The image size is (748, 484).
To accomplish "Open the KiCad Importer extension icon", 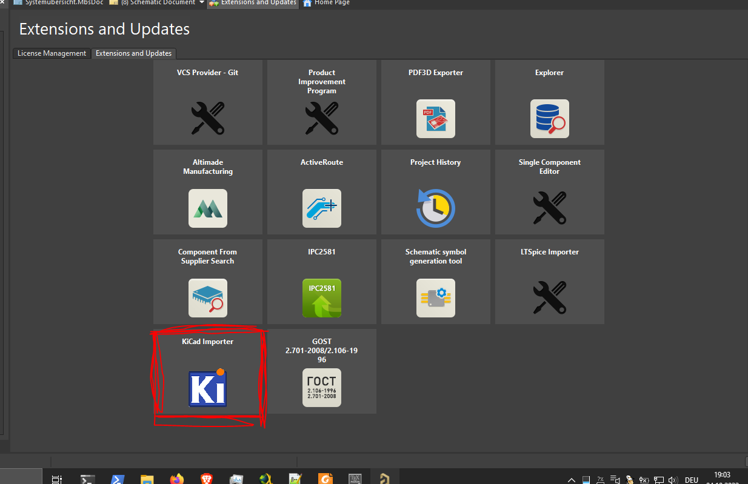I will click(208, 388).
